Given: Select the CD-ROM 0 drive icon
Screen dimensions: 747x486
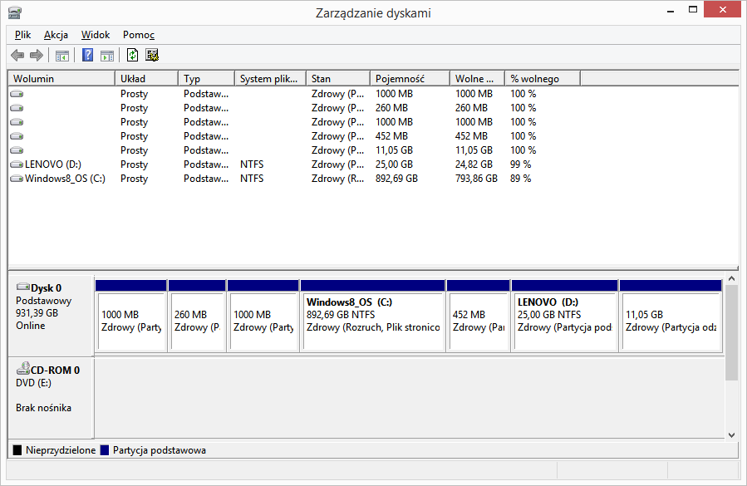Looking at the screenshot, I should coord(22,370).
